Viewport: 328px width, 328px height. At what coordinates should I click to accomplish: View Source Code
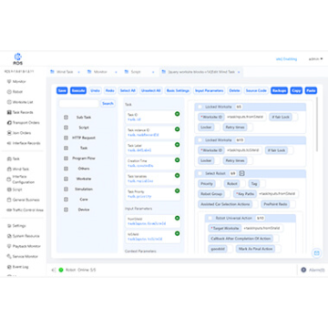coord(256,90)
